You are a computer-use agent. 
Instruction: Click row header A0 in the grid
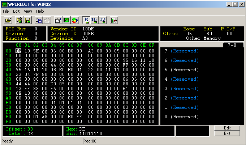click(x=8, y=98)
